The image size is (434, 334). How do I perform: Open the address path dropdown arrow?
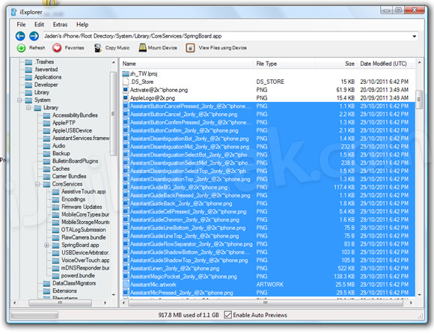[415, 36]
